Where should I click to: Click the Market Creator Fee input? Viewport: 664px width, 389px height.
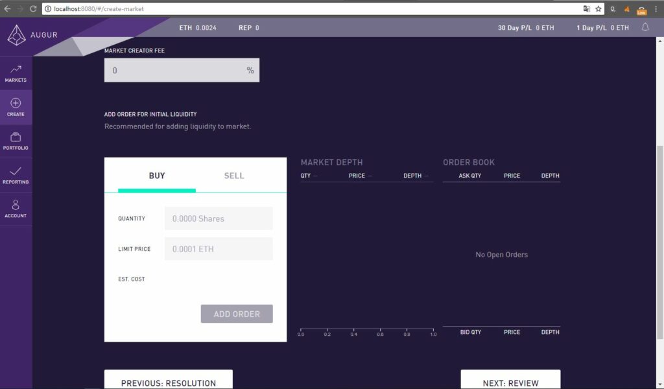pyautogui.click(x=174, y=70)
